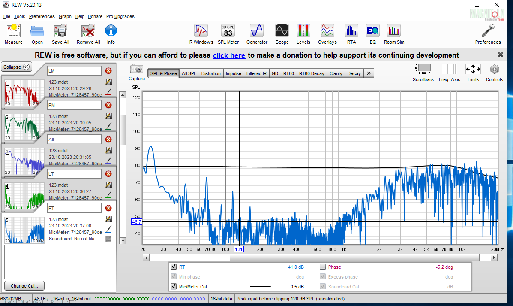Open the Levels meter
Viewport: 513px width, 306px height.
click(x=303, y=34)
